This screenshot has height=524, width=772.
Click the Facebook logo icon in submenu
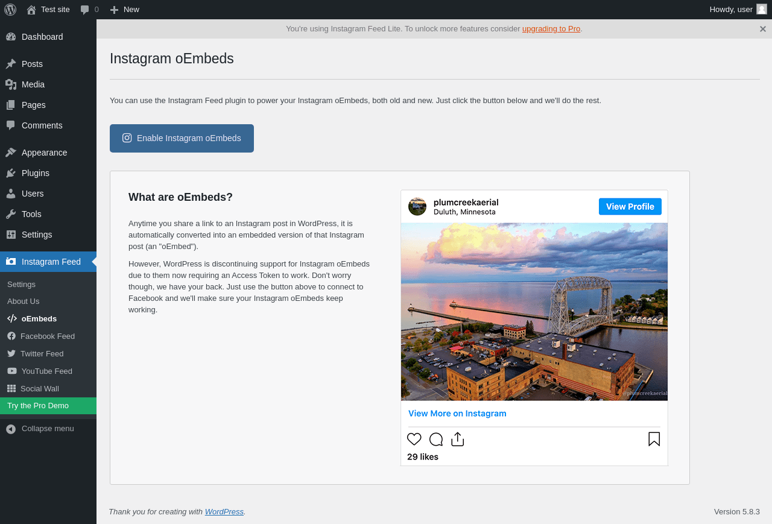(11, 336)
